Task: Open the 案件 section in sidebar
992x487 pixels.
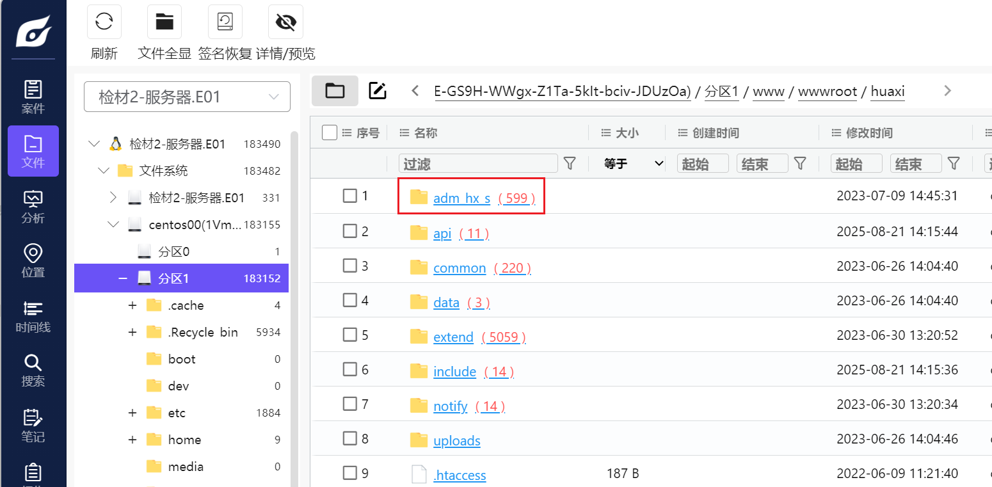Action: click(x=33, y=97)
